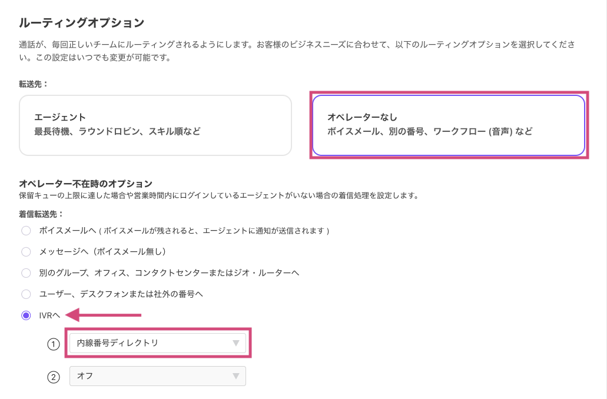Viewport: 607px width, 399px height.
Task: Select the ボイスメールへ radio button
Action: 26,231
